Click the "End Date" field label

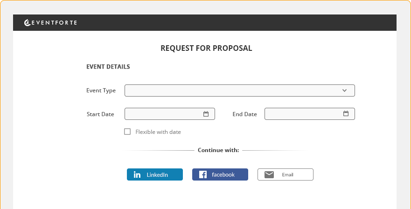[244, 114]
